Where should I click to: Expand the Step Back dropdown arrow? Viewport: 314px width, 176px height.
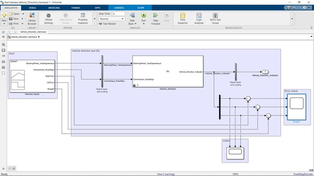(135, 24)
